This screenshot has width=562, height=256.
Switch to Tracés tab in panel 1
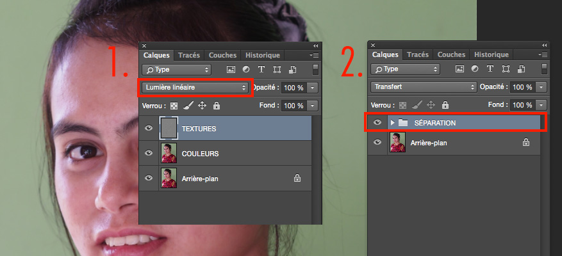point(189,55)
